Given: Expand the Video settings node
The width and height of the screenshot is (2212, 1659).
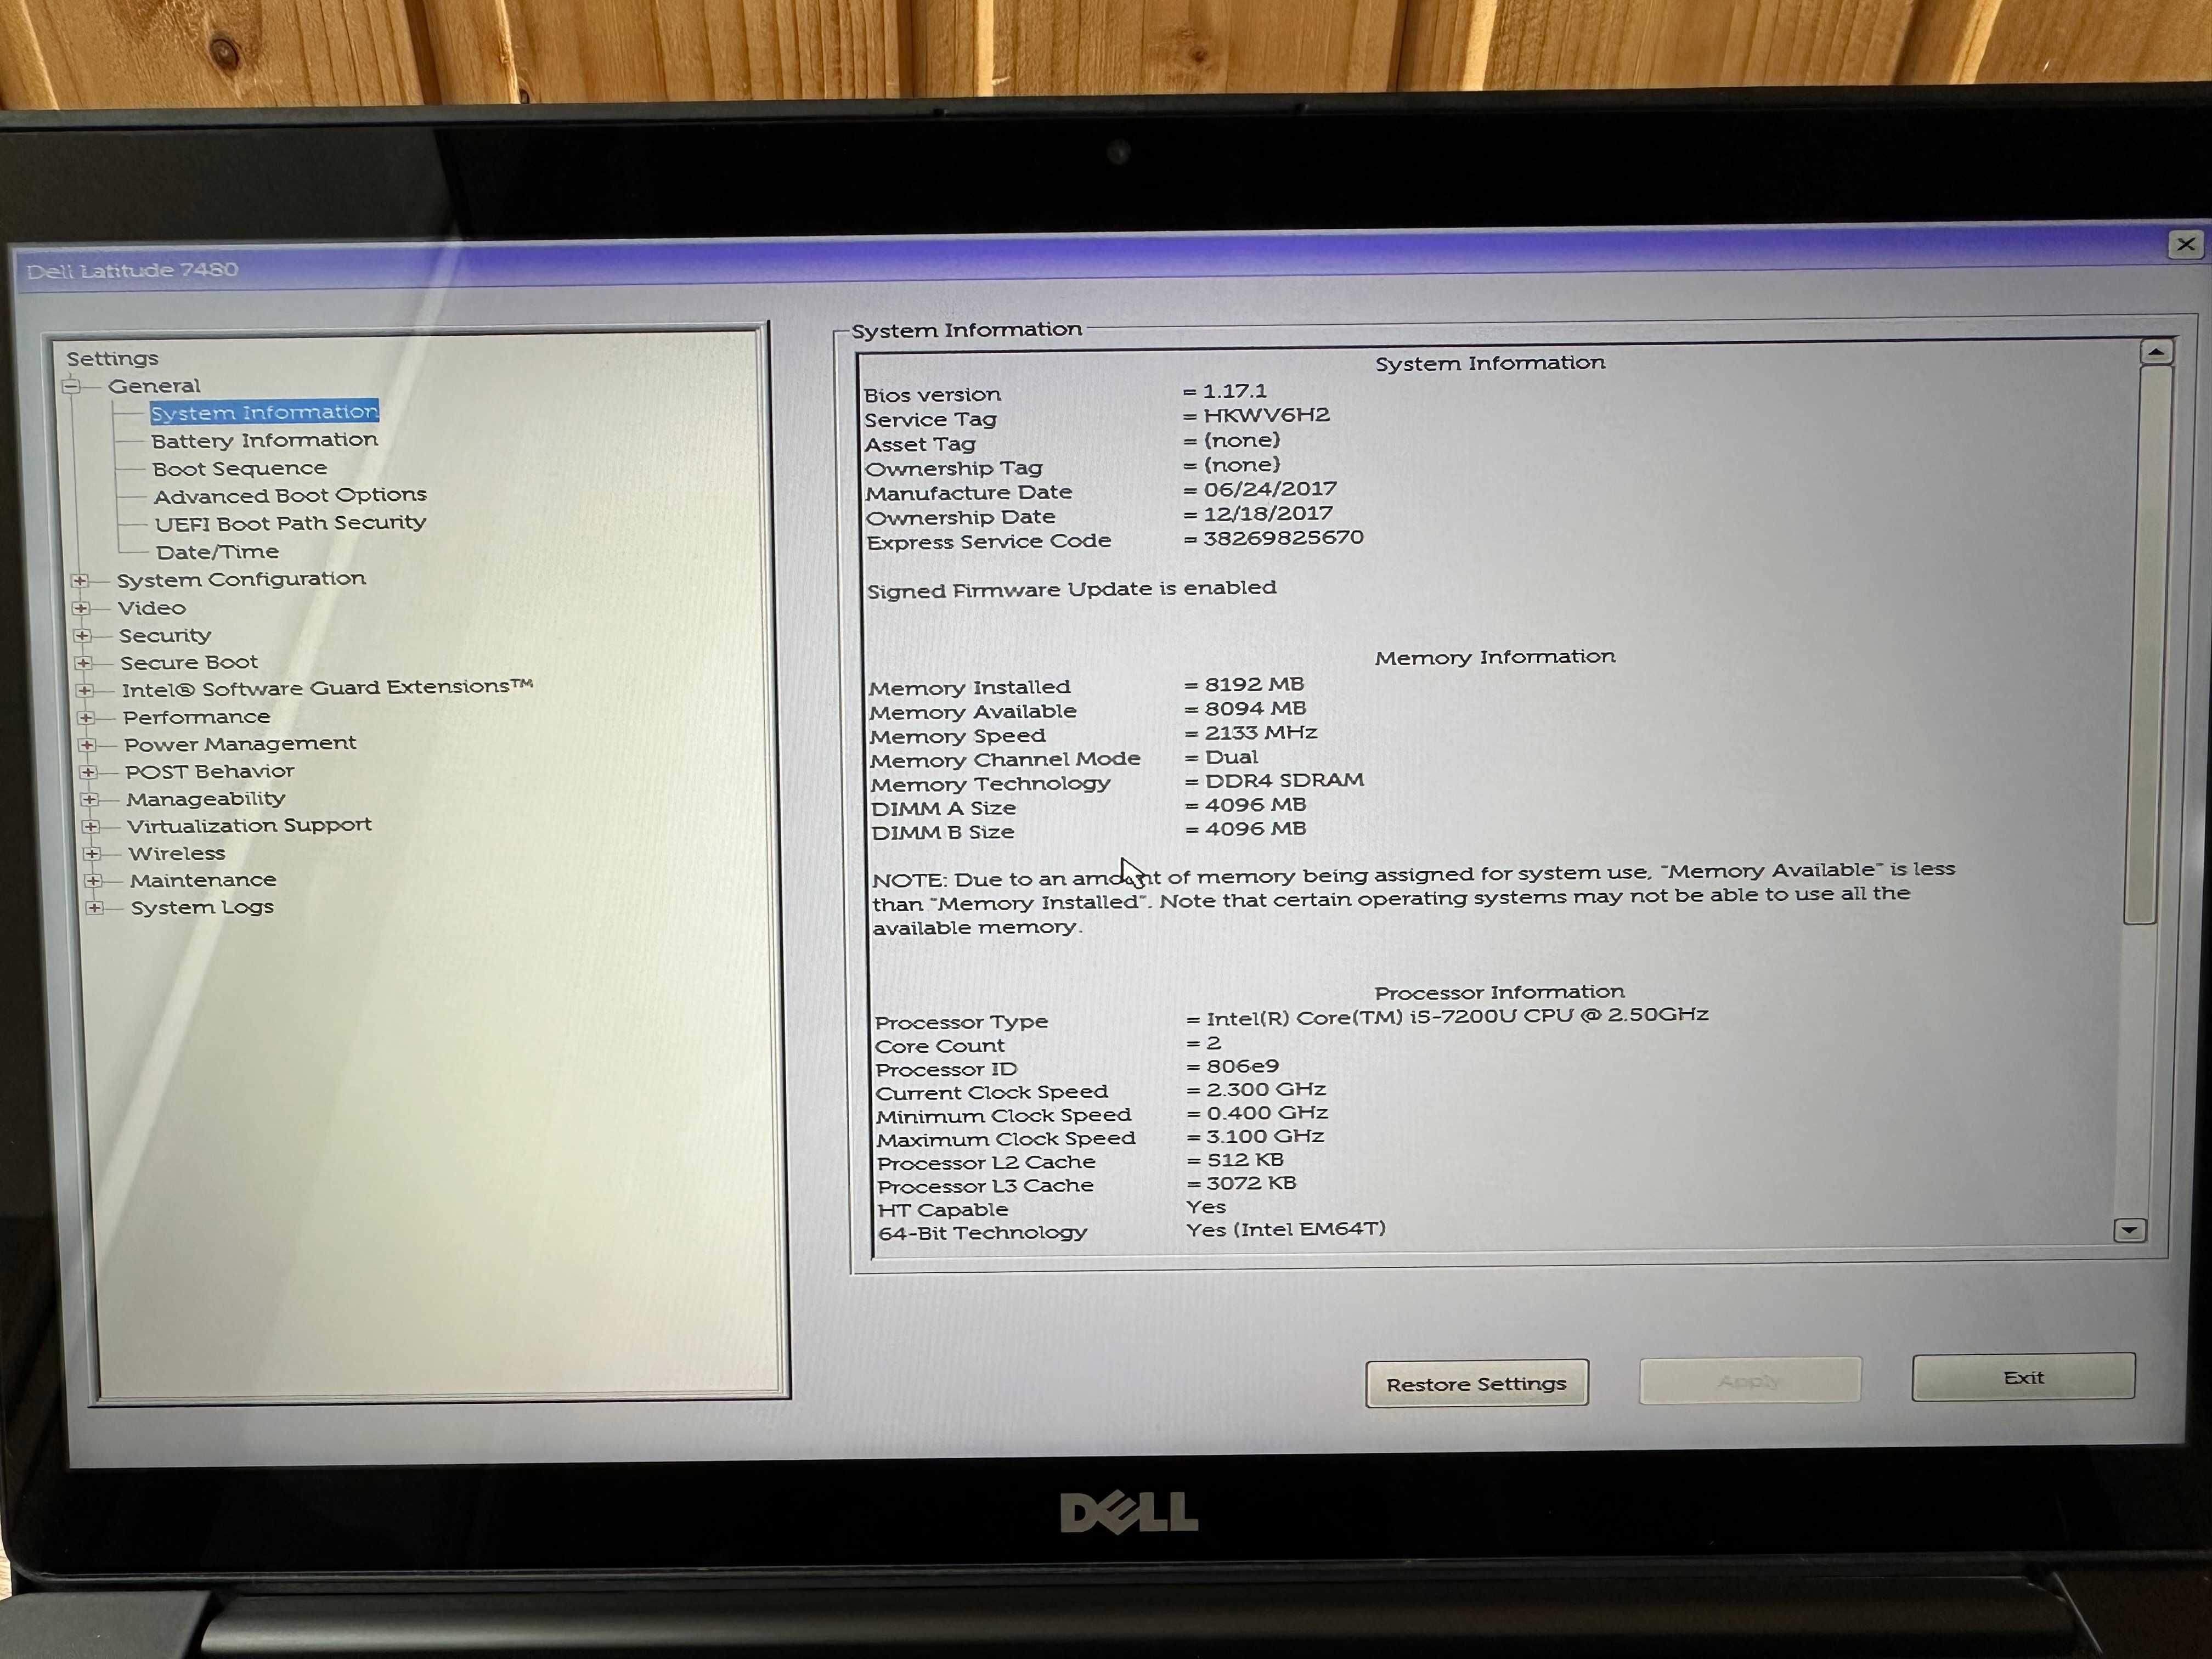Looking at the screenshot, I should pyautogui.click(x=82, y=608).
